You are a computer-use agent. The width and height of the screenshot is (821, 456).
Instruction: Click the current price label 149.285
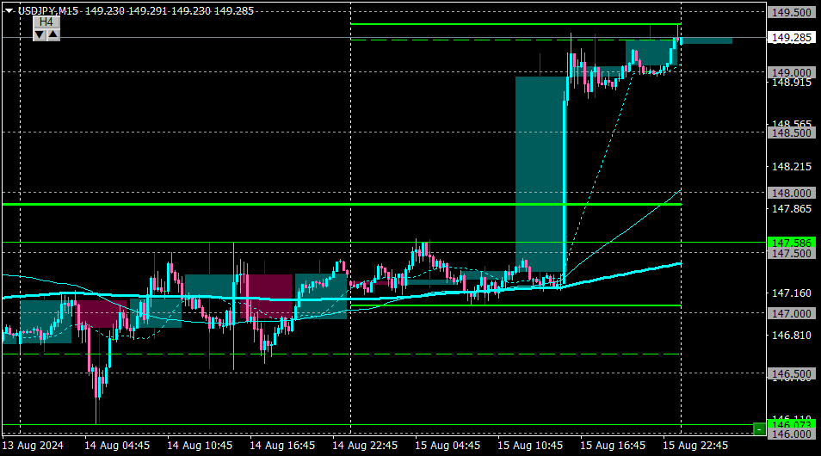coord(792,38)
